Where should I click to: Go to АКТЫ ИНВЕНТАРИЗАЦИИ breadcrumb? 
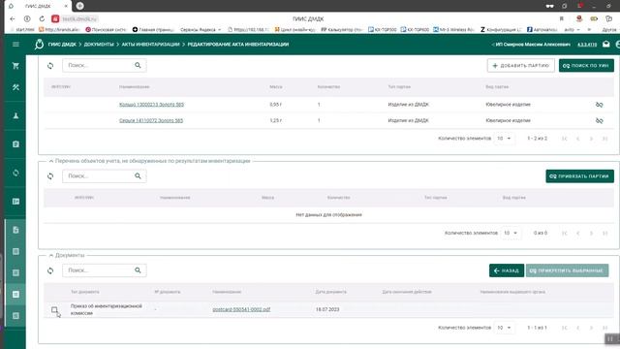pyautogui.click(x=151, y=45)
